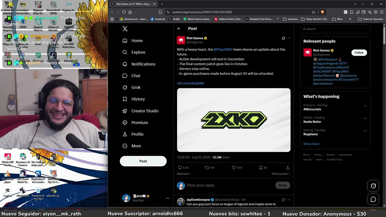The height and width of the screenshot is (217, 386).
Task: Click the browser home button
Action: [x=130, y=12]
